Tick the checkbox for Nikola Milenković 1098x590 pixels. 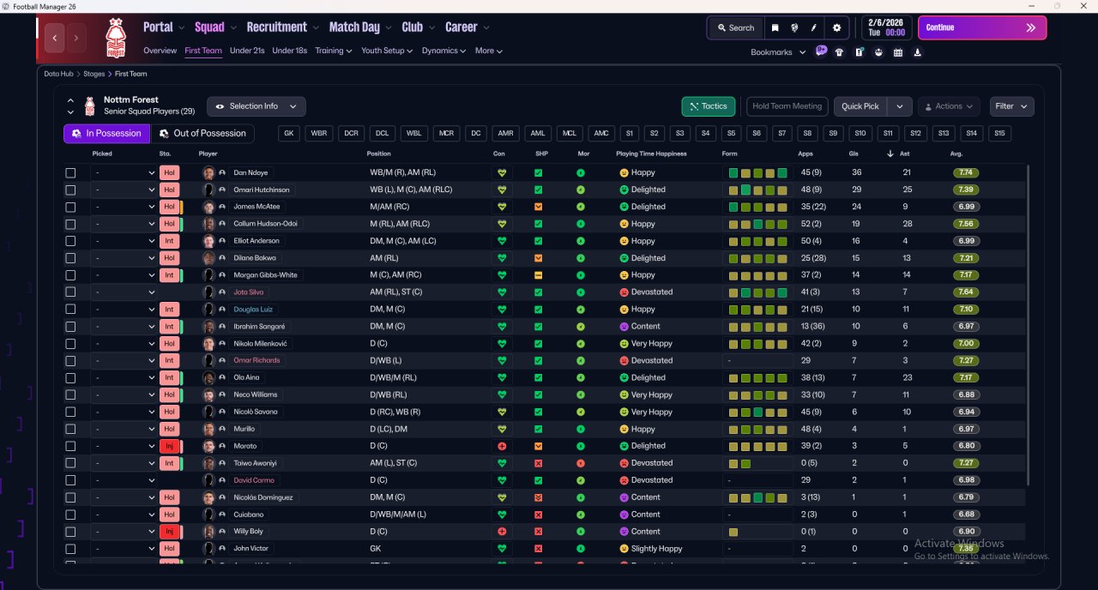point(70,344)
